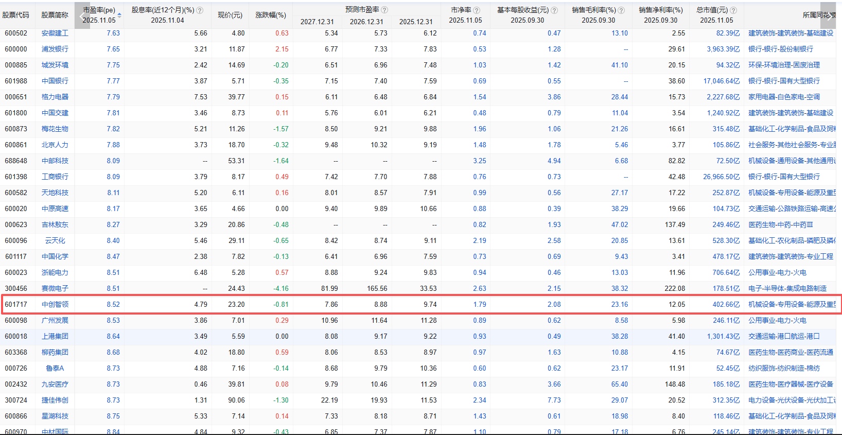Click the help icon beside 预测市盈率

point(385,10)
